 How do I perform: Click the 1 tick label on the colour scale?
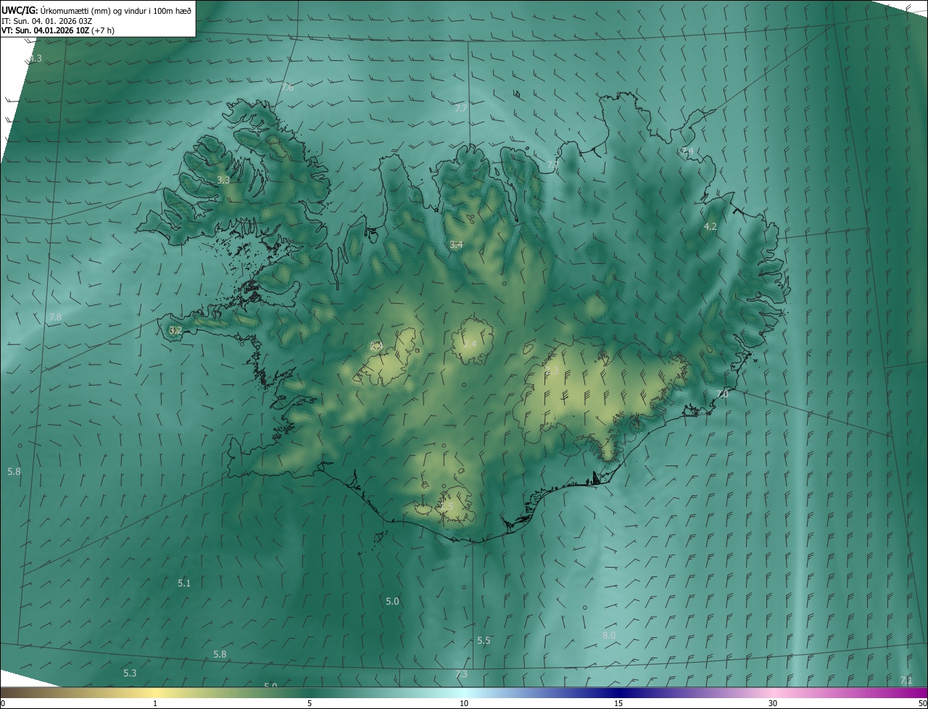click(155, 704)
